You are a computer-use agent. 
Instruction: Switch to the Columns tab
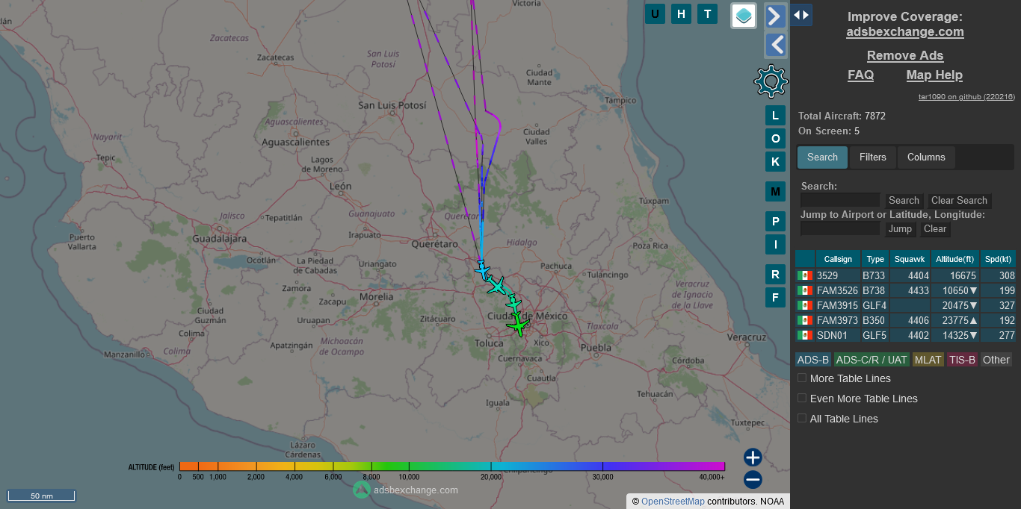[926, 157]
